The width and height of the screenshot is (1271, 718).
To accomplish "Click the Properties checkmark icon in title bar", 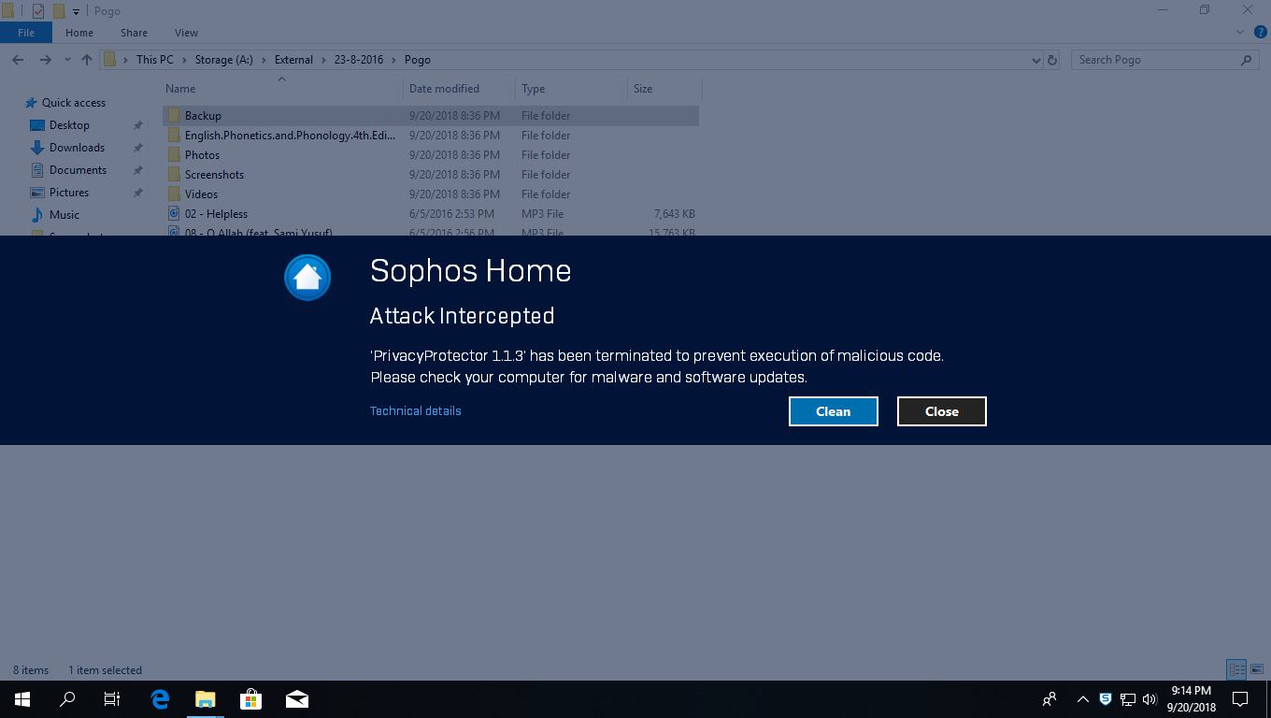I will point(38,10).
